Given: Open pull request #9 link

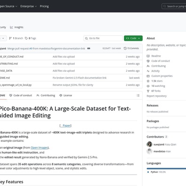Looking at the screenshot, I should click(x=31, y=48).
